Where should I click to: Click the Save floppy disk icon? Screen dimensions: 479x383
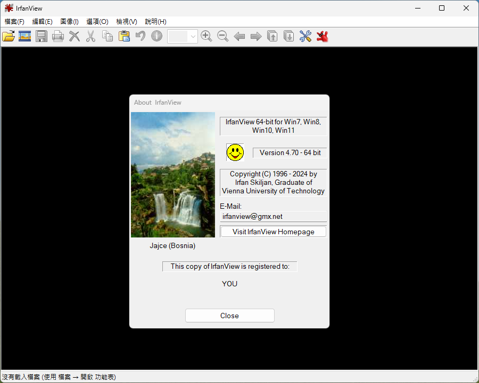41,36
